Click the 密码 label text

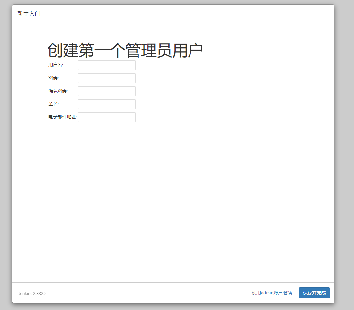click(x=53, y=78)
